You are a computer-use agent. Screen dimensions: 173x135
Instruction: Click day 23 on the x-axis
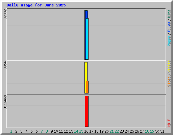(x=122, y=131)
